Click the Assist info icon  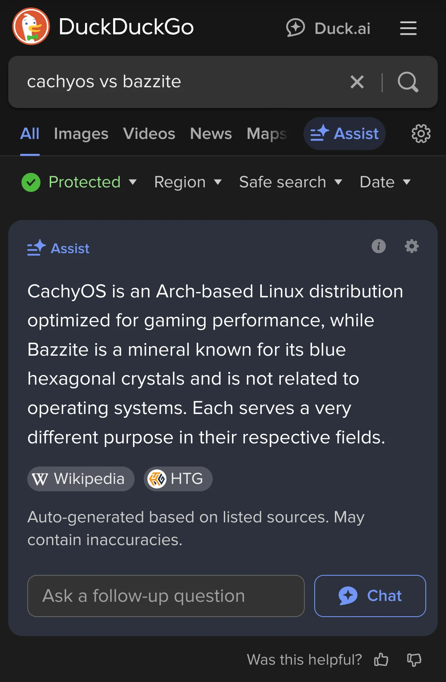[x=379, y=246]
